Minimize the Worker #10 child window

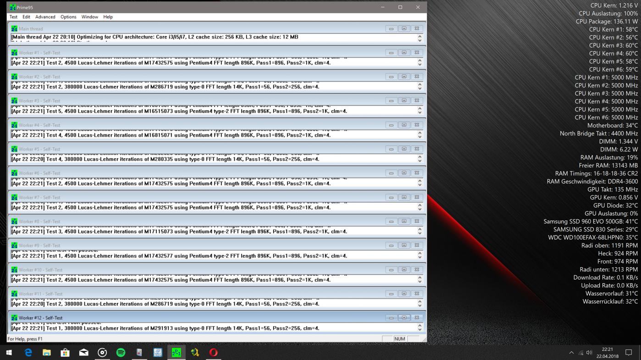pyautogui.click(x=391, y=270)
